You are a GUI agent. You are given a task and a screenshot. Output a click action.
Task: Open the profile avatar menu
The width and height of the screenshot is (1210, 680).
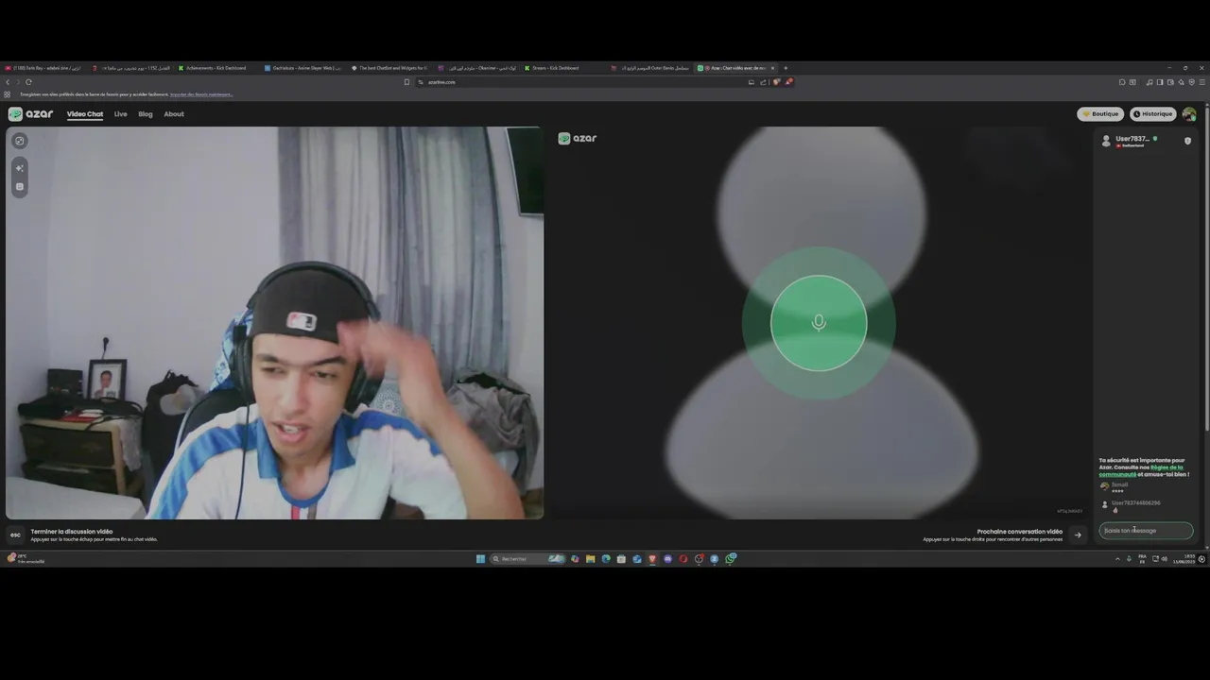(x=1189, y=114)
